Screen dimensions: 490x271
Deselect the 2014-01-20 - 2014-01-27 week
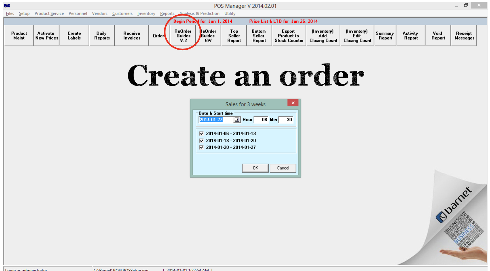[201, 147]
